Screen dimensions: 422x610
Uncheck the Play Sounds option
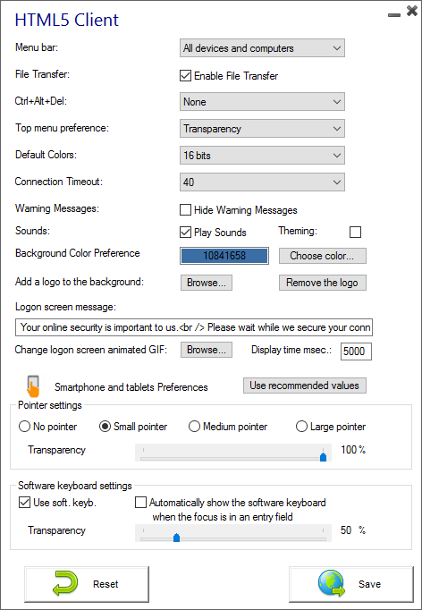(185, 232)
